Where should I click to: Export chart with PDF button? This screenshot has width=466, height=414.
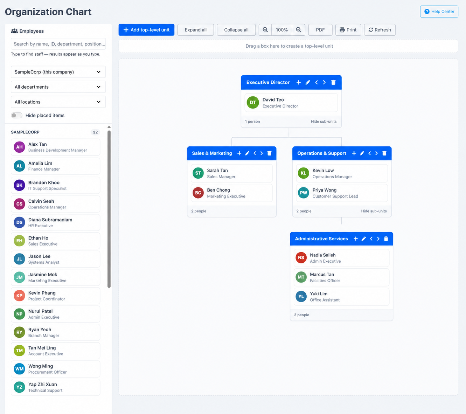[x=320, y=30]
